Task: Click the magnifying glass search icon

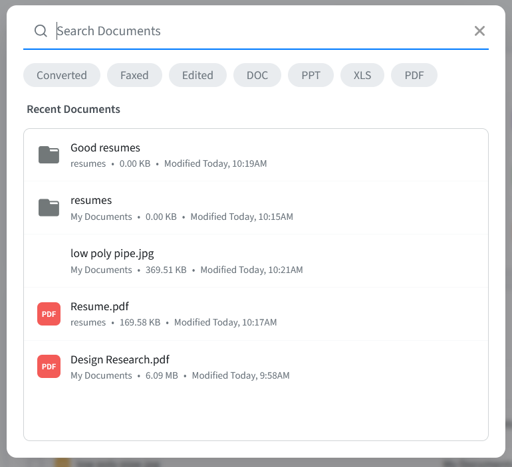Action: [41, 31]
